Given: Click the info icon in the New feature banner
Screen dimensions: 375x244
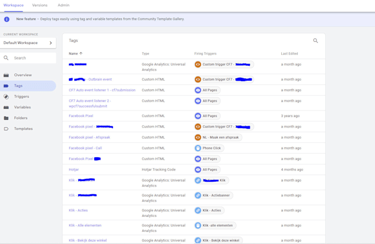Looking at the screenshot, I should point(7,19).
